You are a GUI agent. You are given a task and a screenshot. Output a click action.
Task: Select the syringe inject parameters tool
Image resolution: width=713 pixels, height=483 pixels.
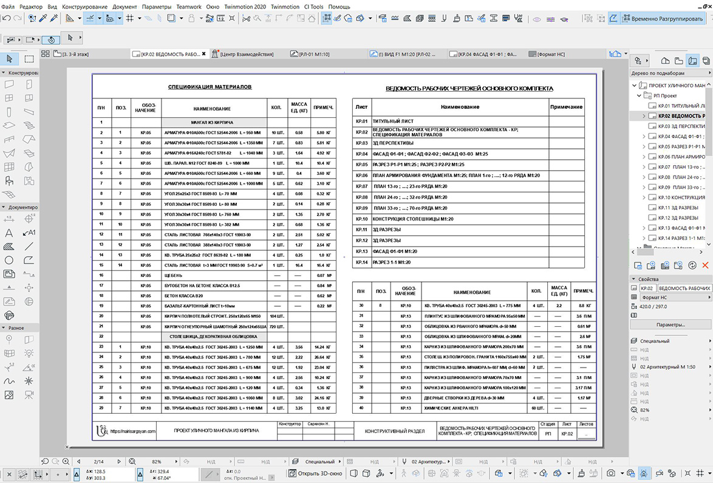pos(54,19)
